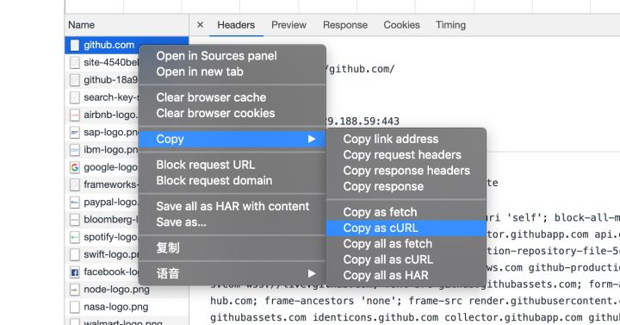Image resolution: width=620 pixels, height=325 pixels.
Task: Click the airbnb-logo image icon
Action: (74, 115)
